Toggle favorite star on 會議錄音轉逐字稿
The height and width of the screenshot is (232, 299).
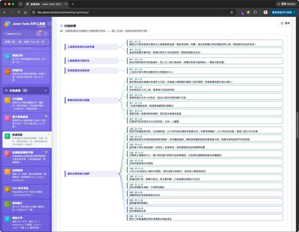tap(46, 152)
